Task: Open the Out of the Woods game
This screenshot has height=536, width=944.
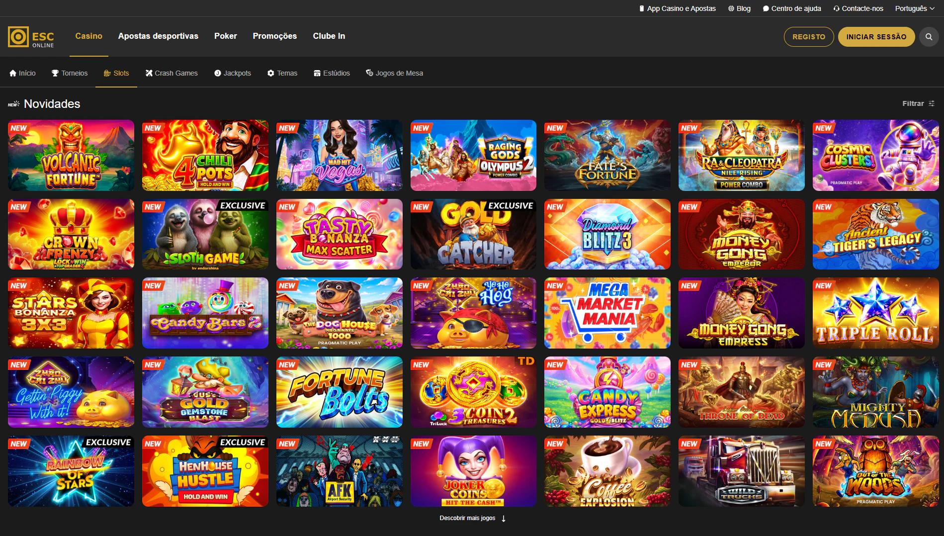Action: pos(876,471)
